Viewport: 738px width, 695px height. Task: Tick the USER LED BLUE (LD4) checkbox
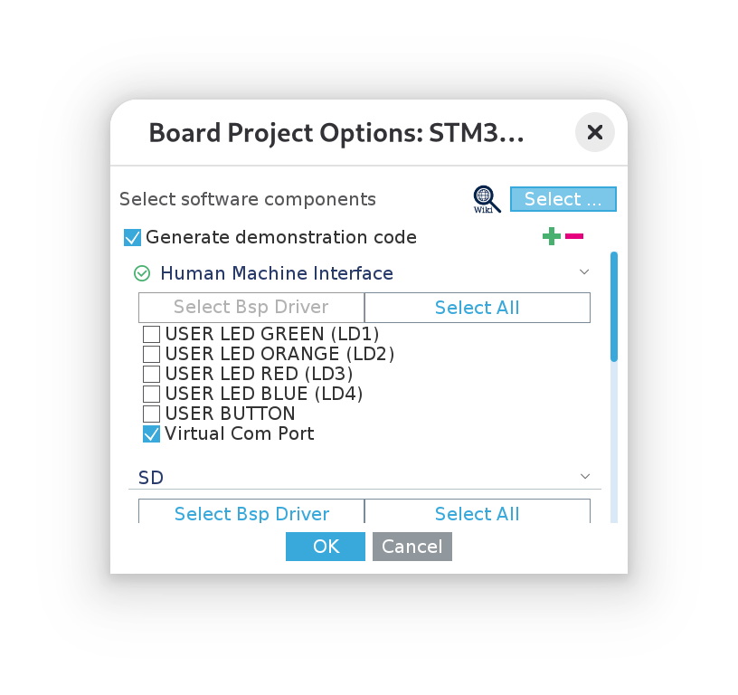(x=152, y=394)
